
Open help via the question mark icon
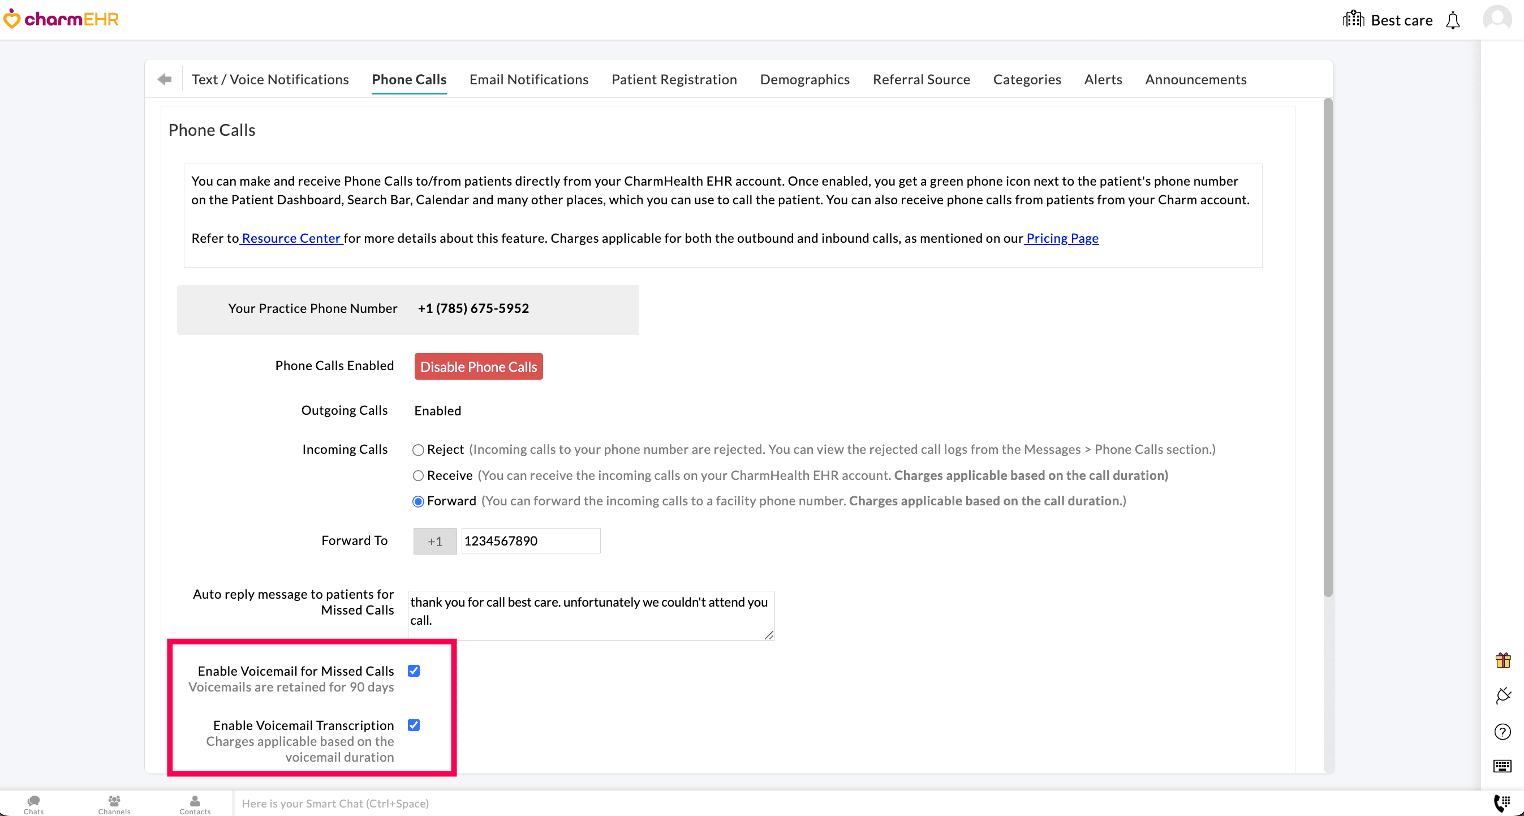(x=1503, y=732)
